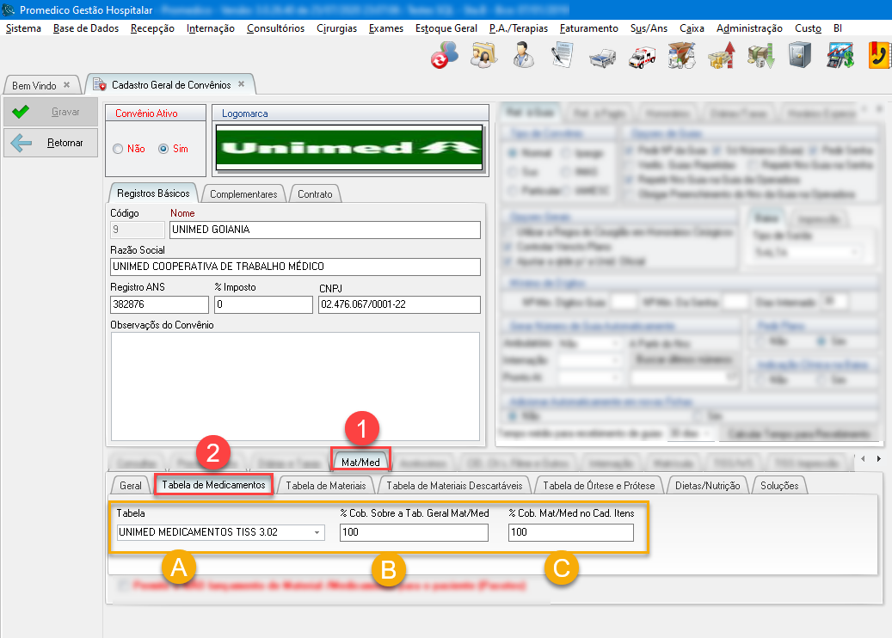Switch to the Bem Vindo tab

pos(34,85)
